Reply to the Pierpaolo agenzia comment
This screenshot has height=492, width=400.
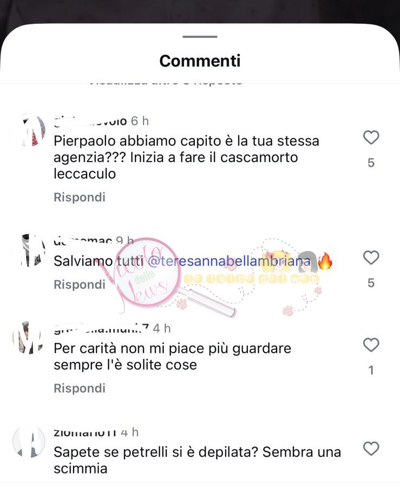[80, 197]
